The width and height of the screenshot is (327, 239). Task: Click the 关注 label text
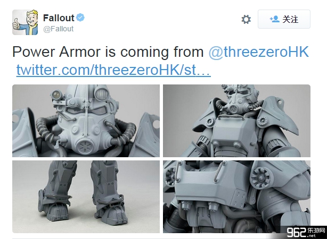290,19
